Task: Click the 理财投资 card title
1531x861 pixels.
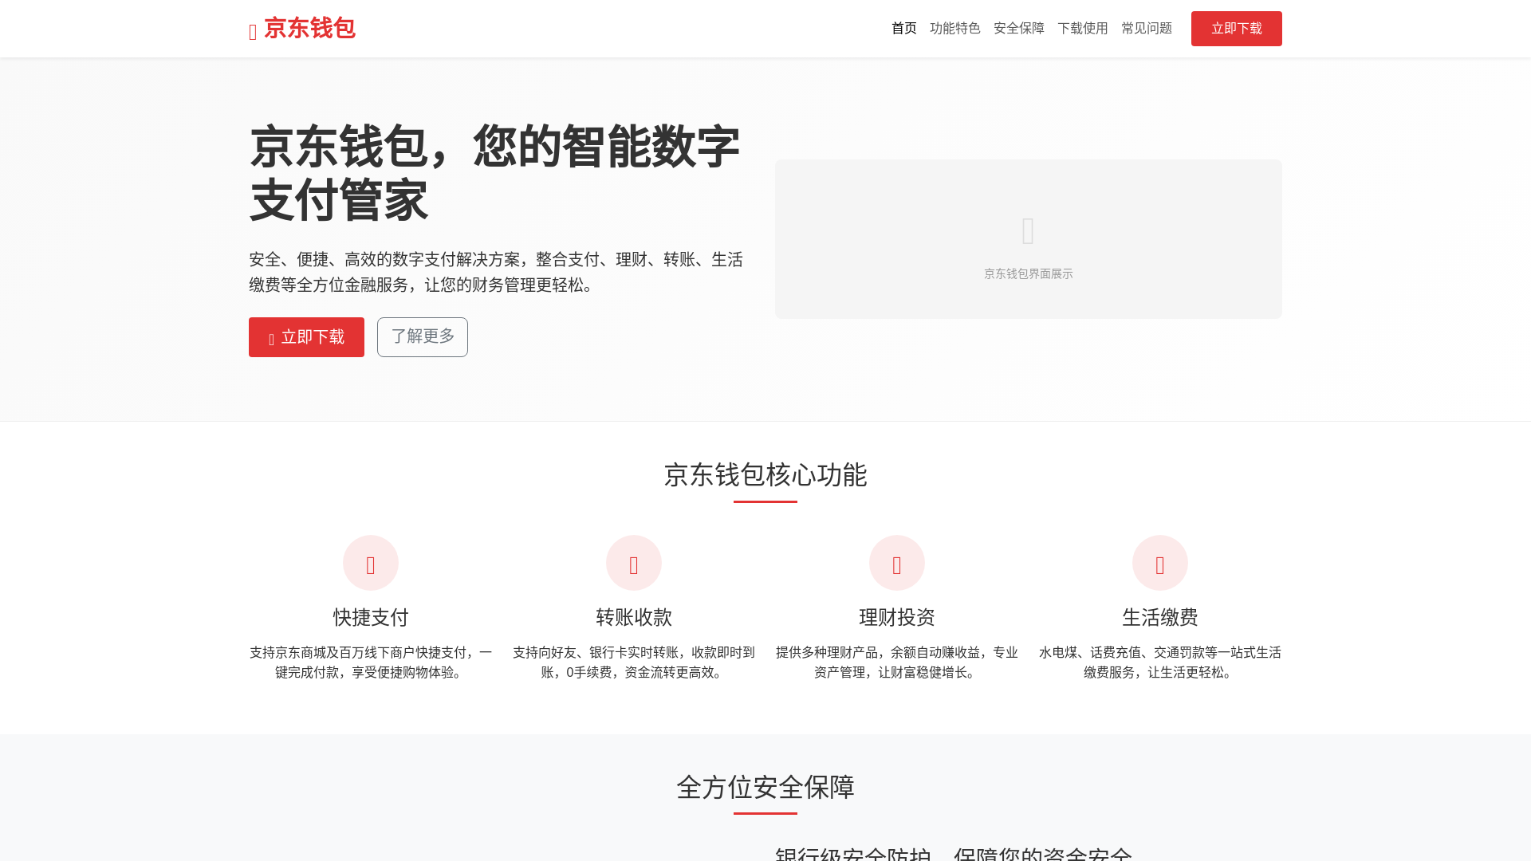Action: [897, 617]
